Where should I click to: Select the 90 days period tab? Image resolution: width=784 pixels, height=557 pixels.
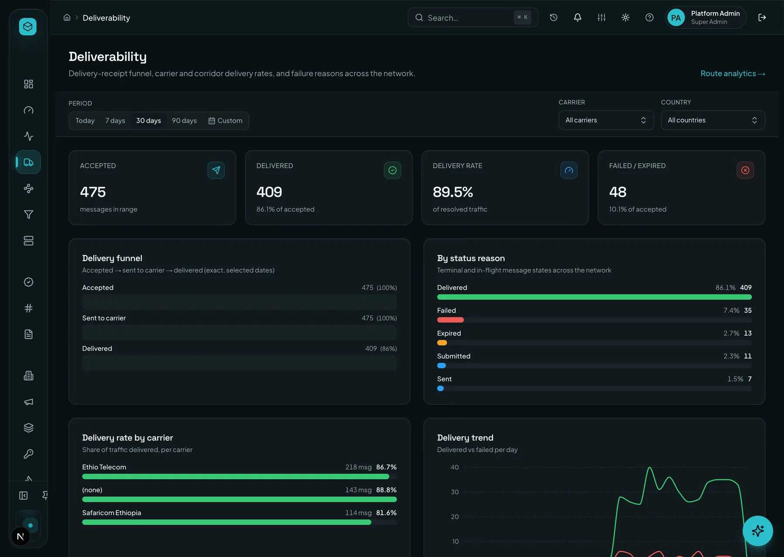coord(184,121)
